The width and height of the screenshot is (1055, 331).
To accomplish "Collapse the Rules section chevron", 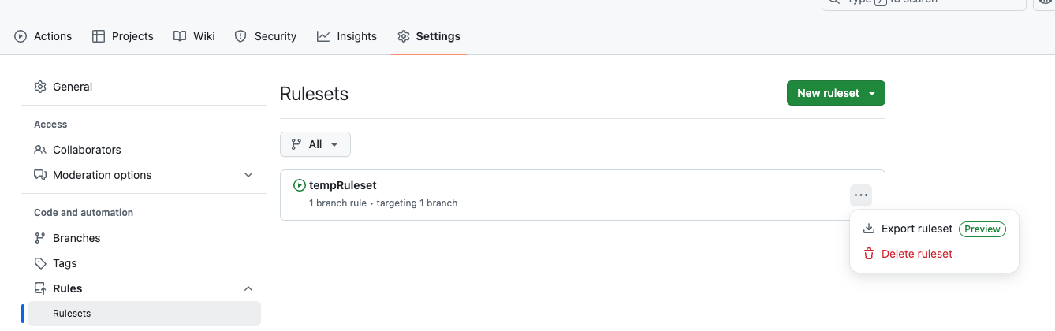I will click(x=248, y=288).
